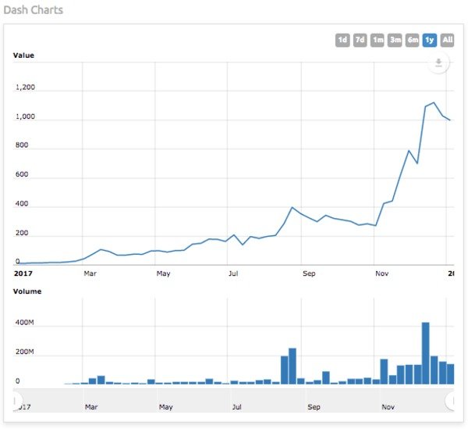Click the '1,000' value axis label

[25, 116]
